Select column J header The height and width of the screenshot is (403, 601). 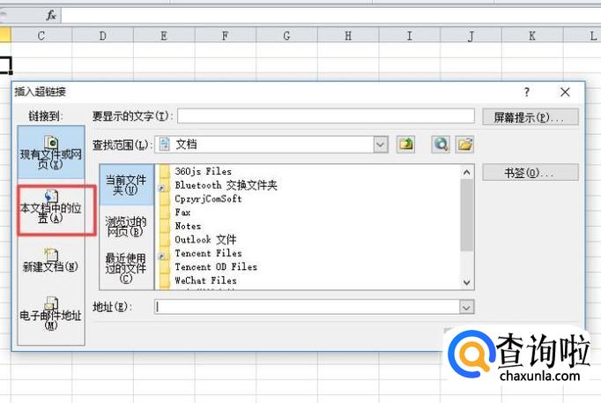pyautogui.click(x=471, y=36)
